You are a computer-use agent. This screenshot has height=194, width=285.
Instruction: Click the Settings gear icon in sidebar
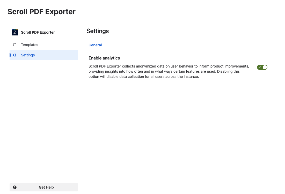(x=15, y=55)
